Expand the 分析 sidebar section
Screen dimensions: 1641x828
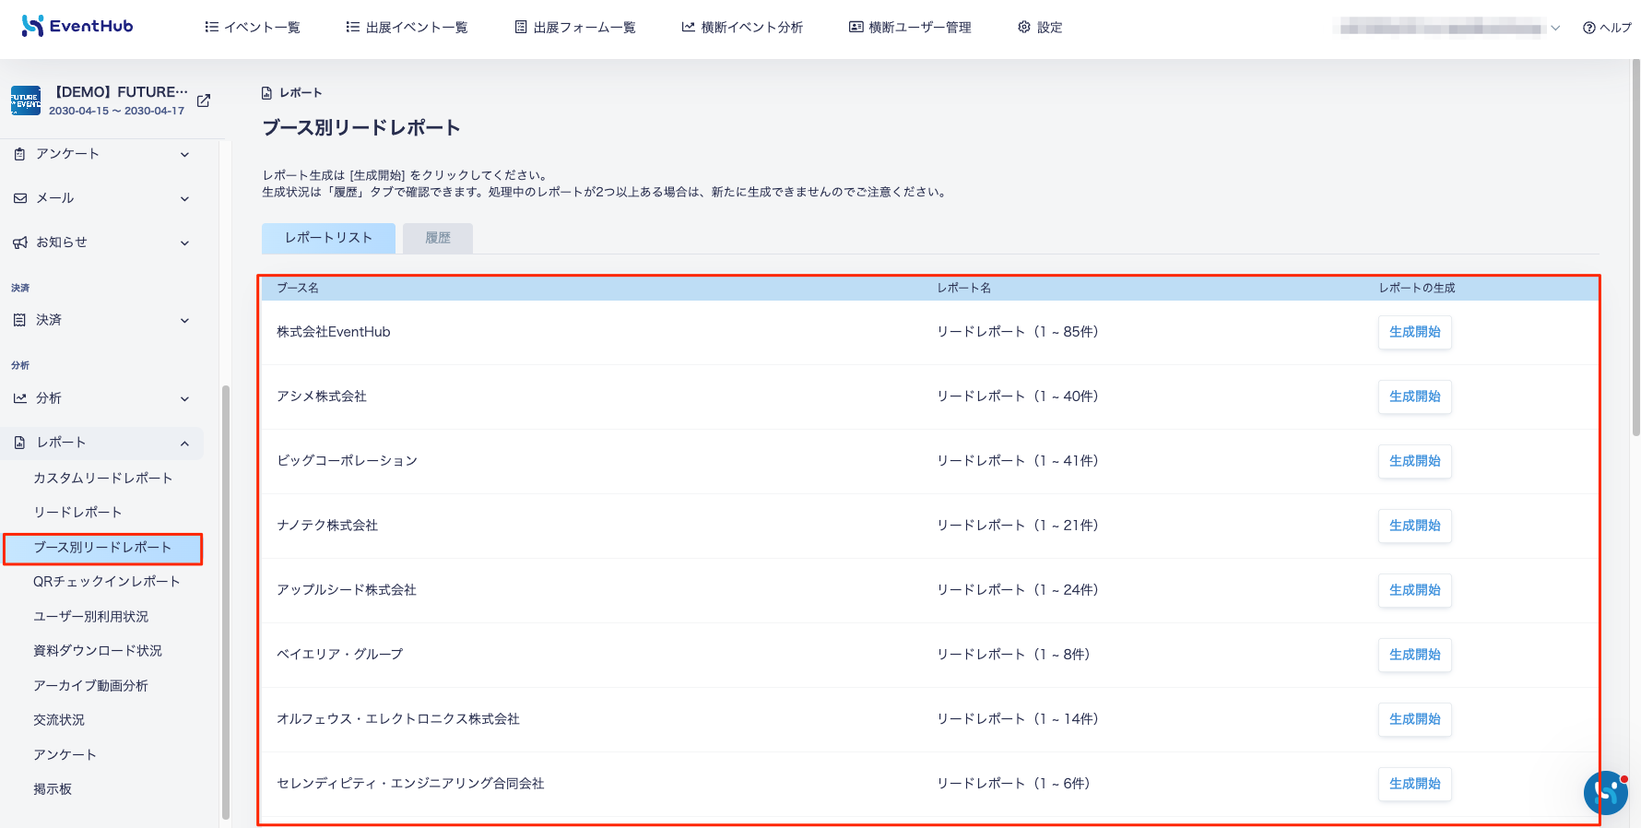point(184,399)
